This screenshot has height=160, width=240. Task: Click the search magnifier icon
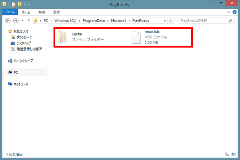[x=230, y=21]
